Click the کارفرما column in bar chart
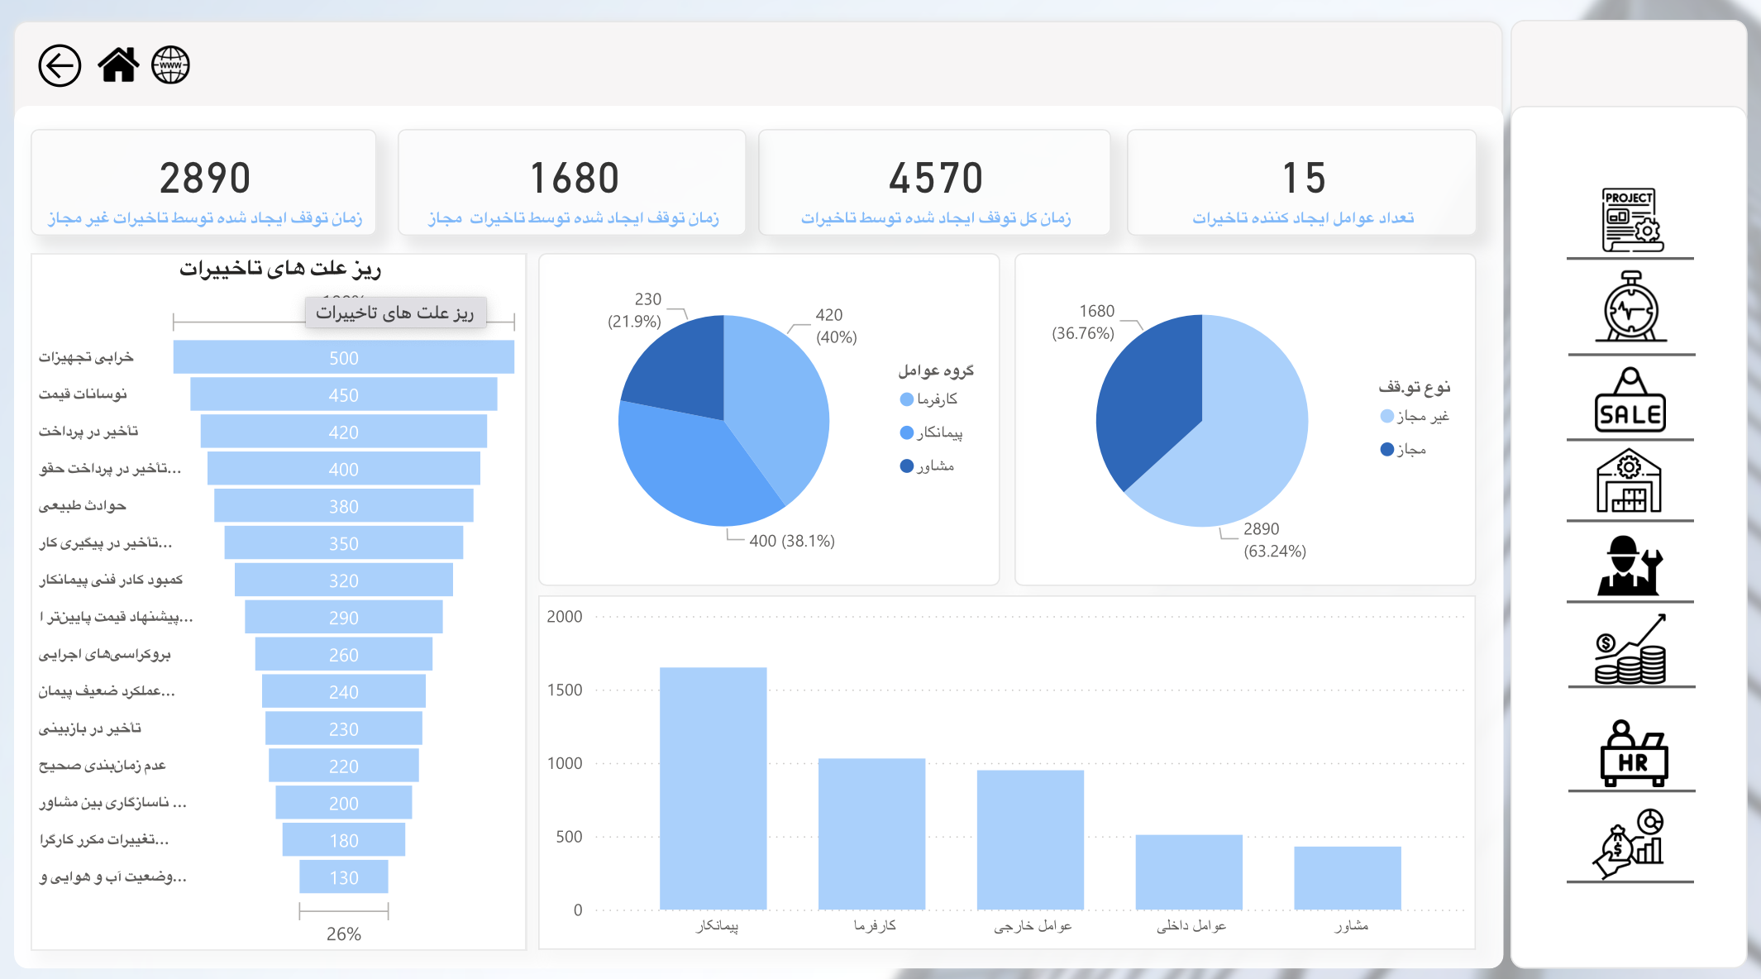 tap(872, 833)
